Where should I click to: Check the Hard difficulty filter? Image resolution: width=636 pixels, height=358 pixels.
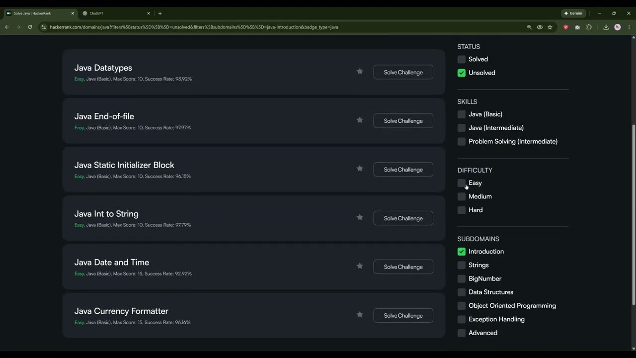coord(462,210)
